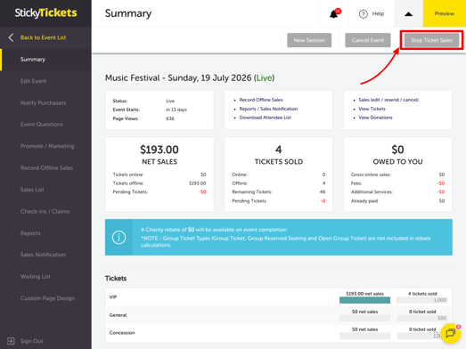Click the Cancel Event button
The height and width of the screenshot is (349, 466).
tap(368, 40)
